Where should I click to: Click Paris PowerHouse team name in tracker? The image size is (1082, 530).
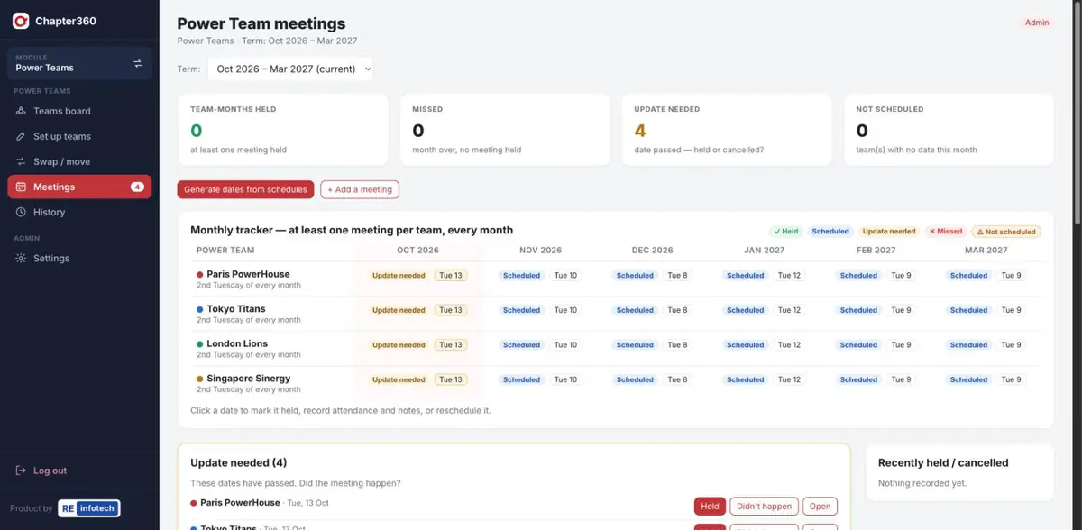tap(248, 274)
